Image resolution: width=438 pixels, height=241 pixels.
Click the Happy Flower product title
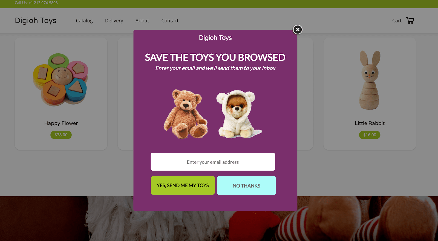click(61, 123)
